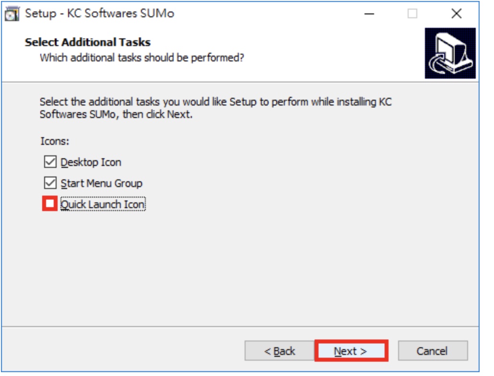Enable the Quick Launch Icon checkbox
The height and width of the screenshot is (376, 494).
pos(50,204)
